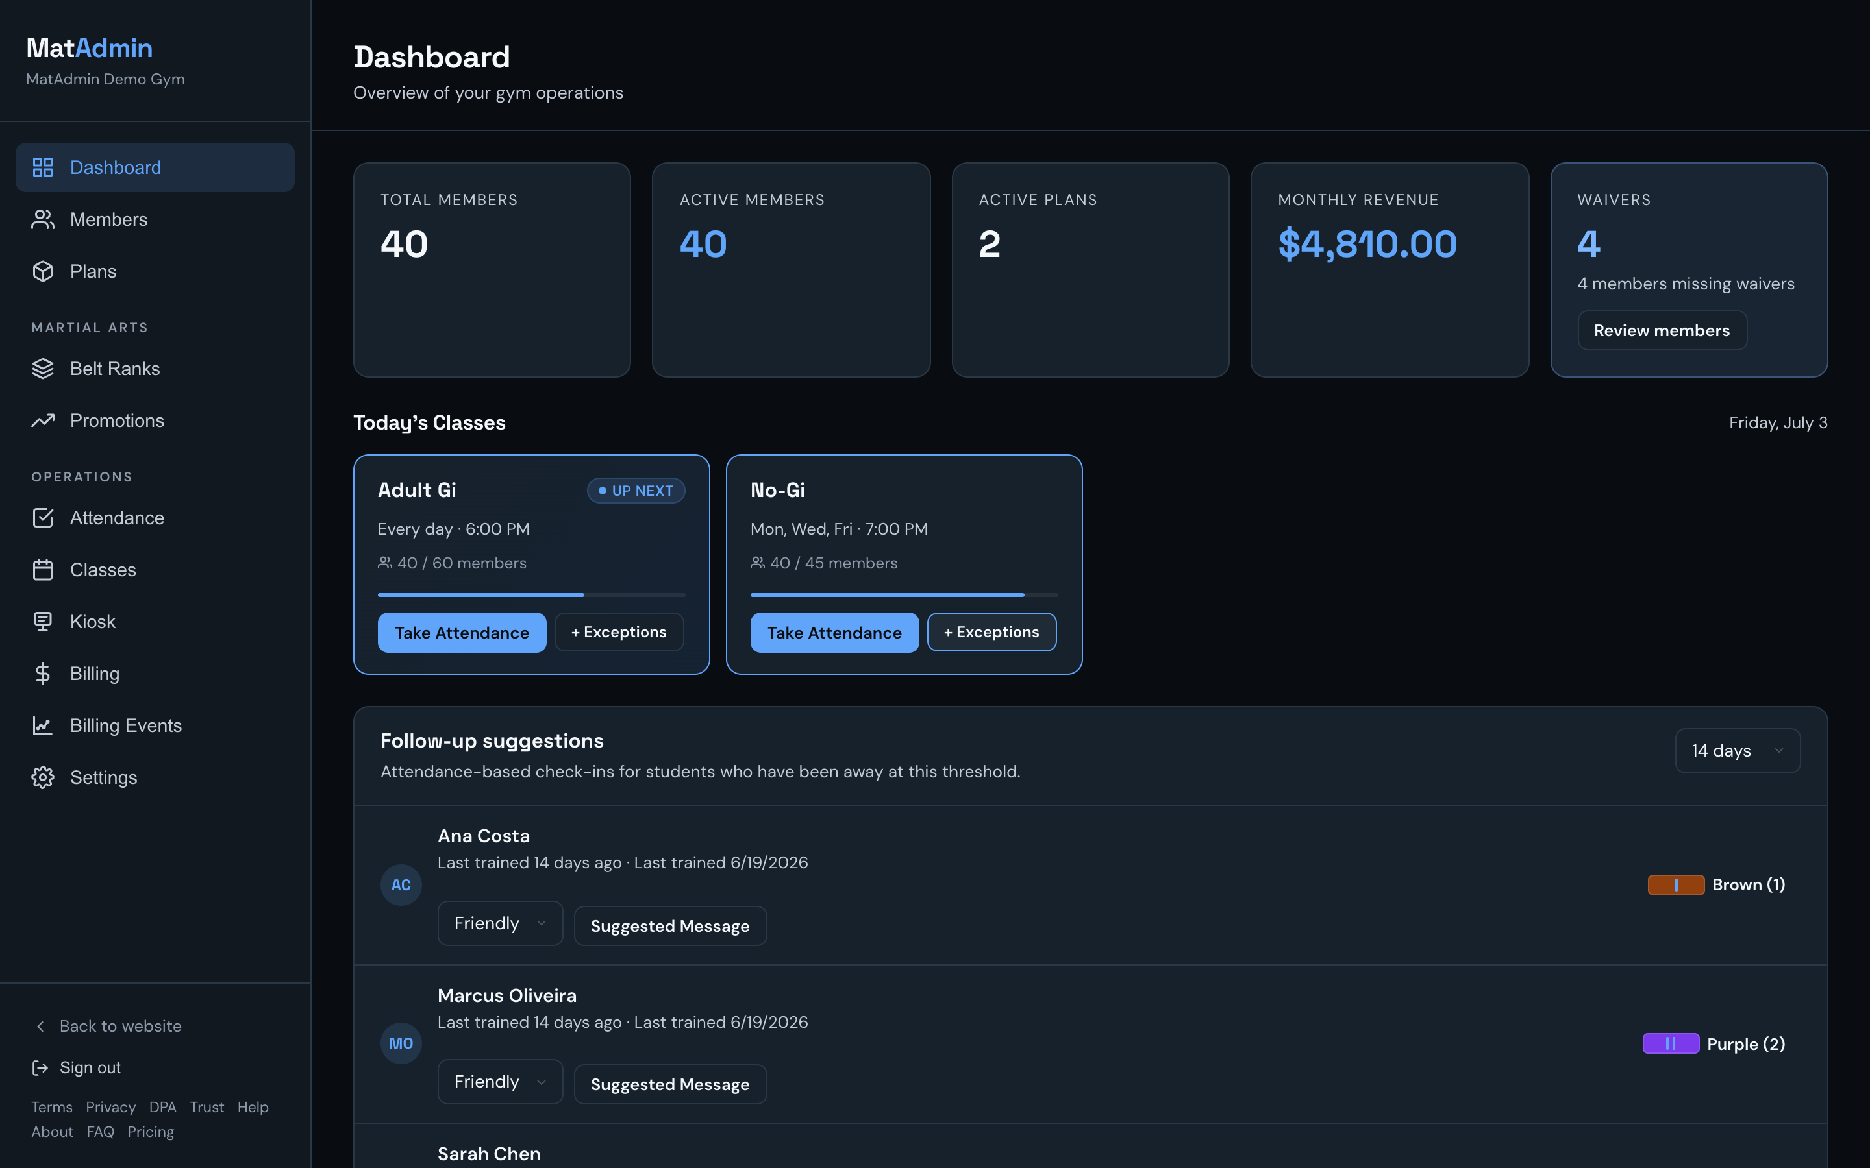Click the MO avatar for Marcus Oliveira
The width and height of the screenshot is (1870, 1168).
coord(401,1043)
